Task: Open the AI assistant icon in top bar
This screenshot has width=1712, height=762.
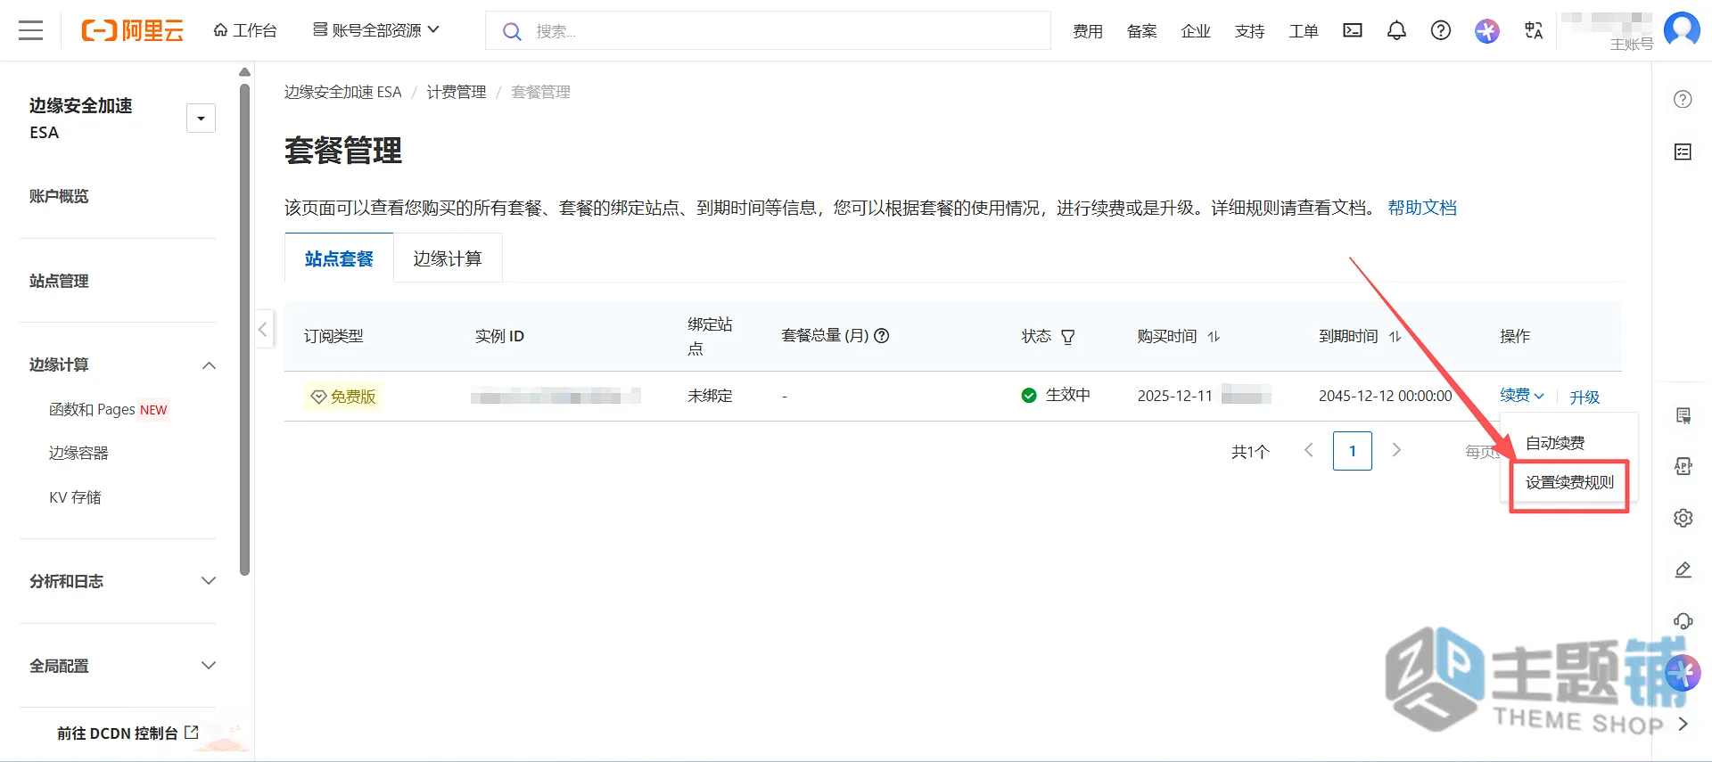Action: pyautogui.click(x=1486, y=31)
